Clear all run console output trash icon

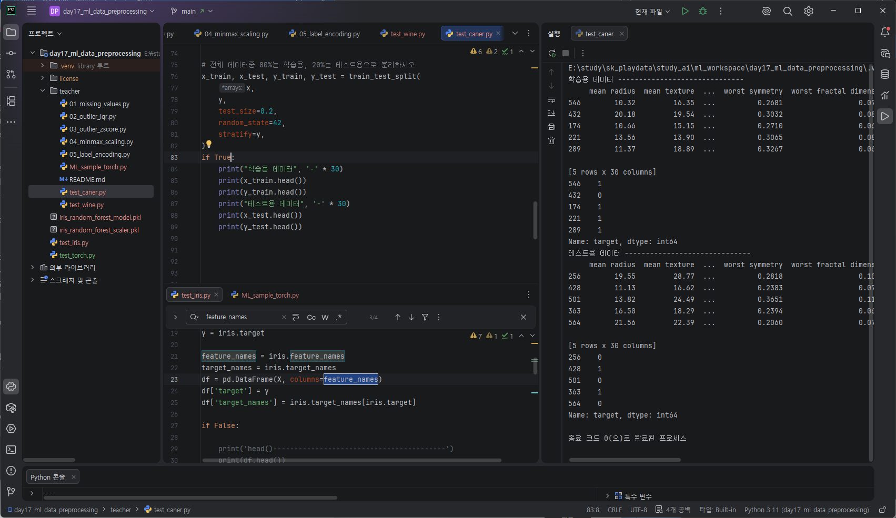pyautogui.click(x=551, y=140)
